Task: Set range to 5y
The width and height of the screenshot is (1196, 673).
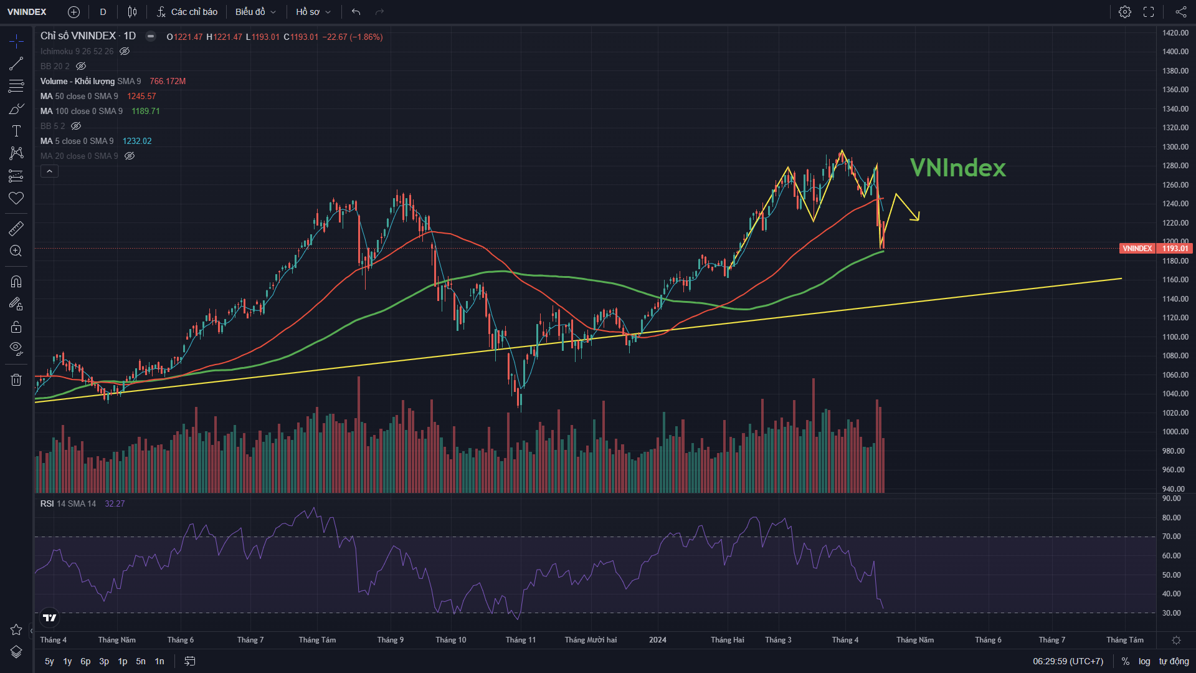Action: (x=49, y=661)
